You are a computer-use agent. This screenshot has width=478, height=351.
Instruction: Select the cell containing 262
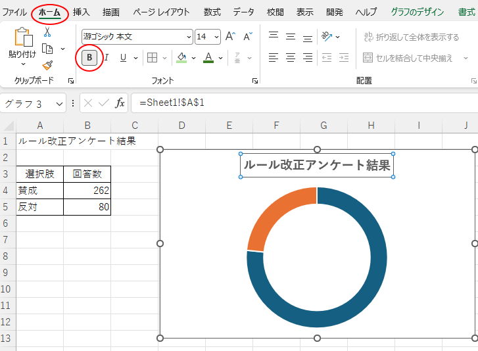(87, 191)
